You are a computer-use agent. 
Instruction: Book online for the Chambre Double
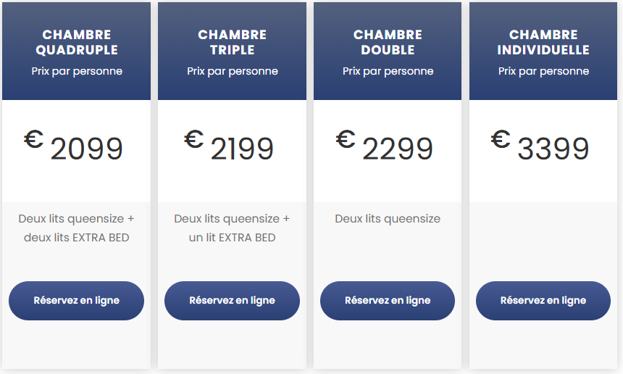click(388, 300)
